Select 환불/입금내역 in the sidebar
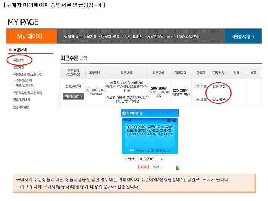 [x=22, y=100]
